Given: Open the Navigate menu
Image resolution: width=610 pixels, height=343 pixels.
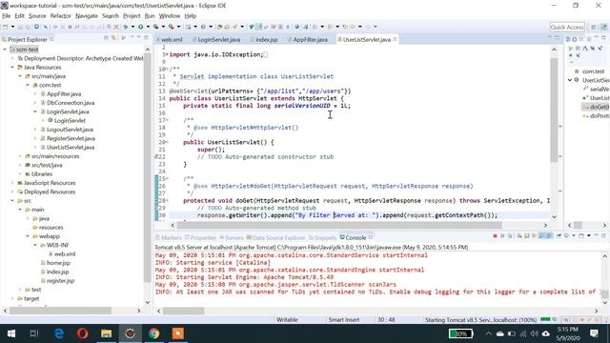Looking at the screenshot, I should [x=87, y=16].
